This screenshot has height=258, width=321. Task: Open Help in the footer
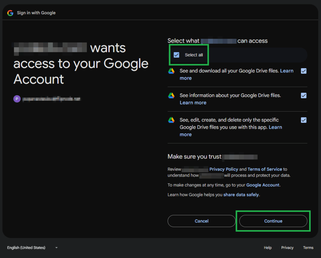pos(268,248)
